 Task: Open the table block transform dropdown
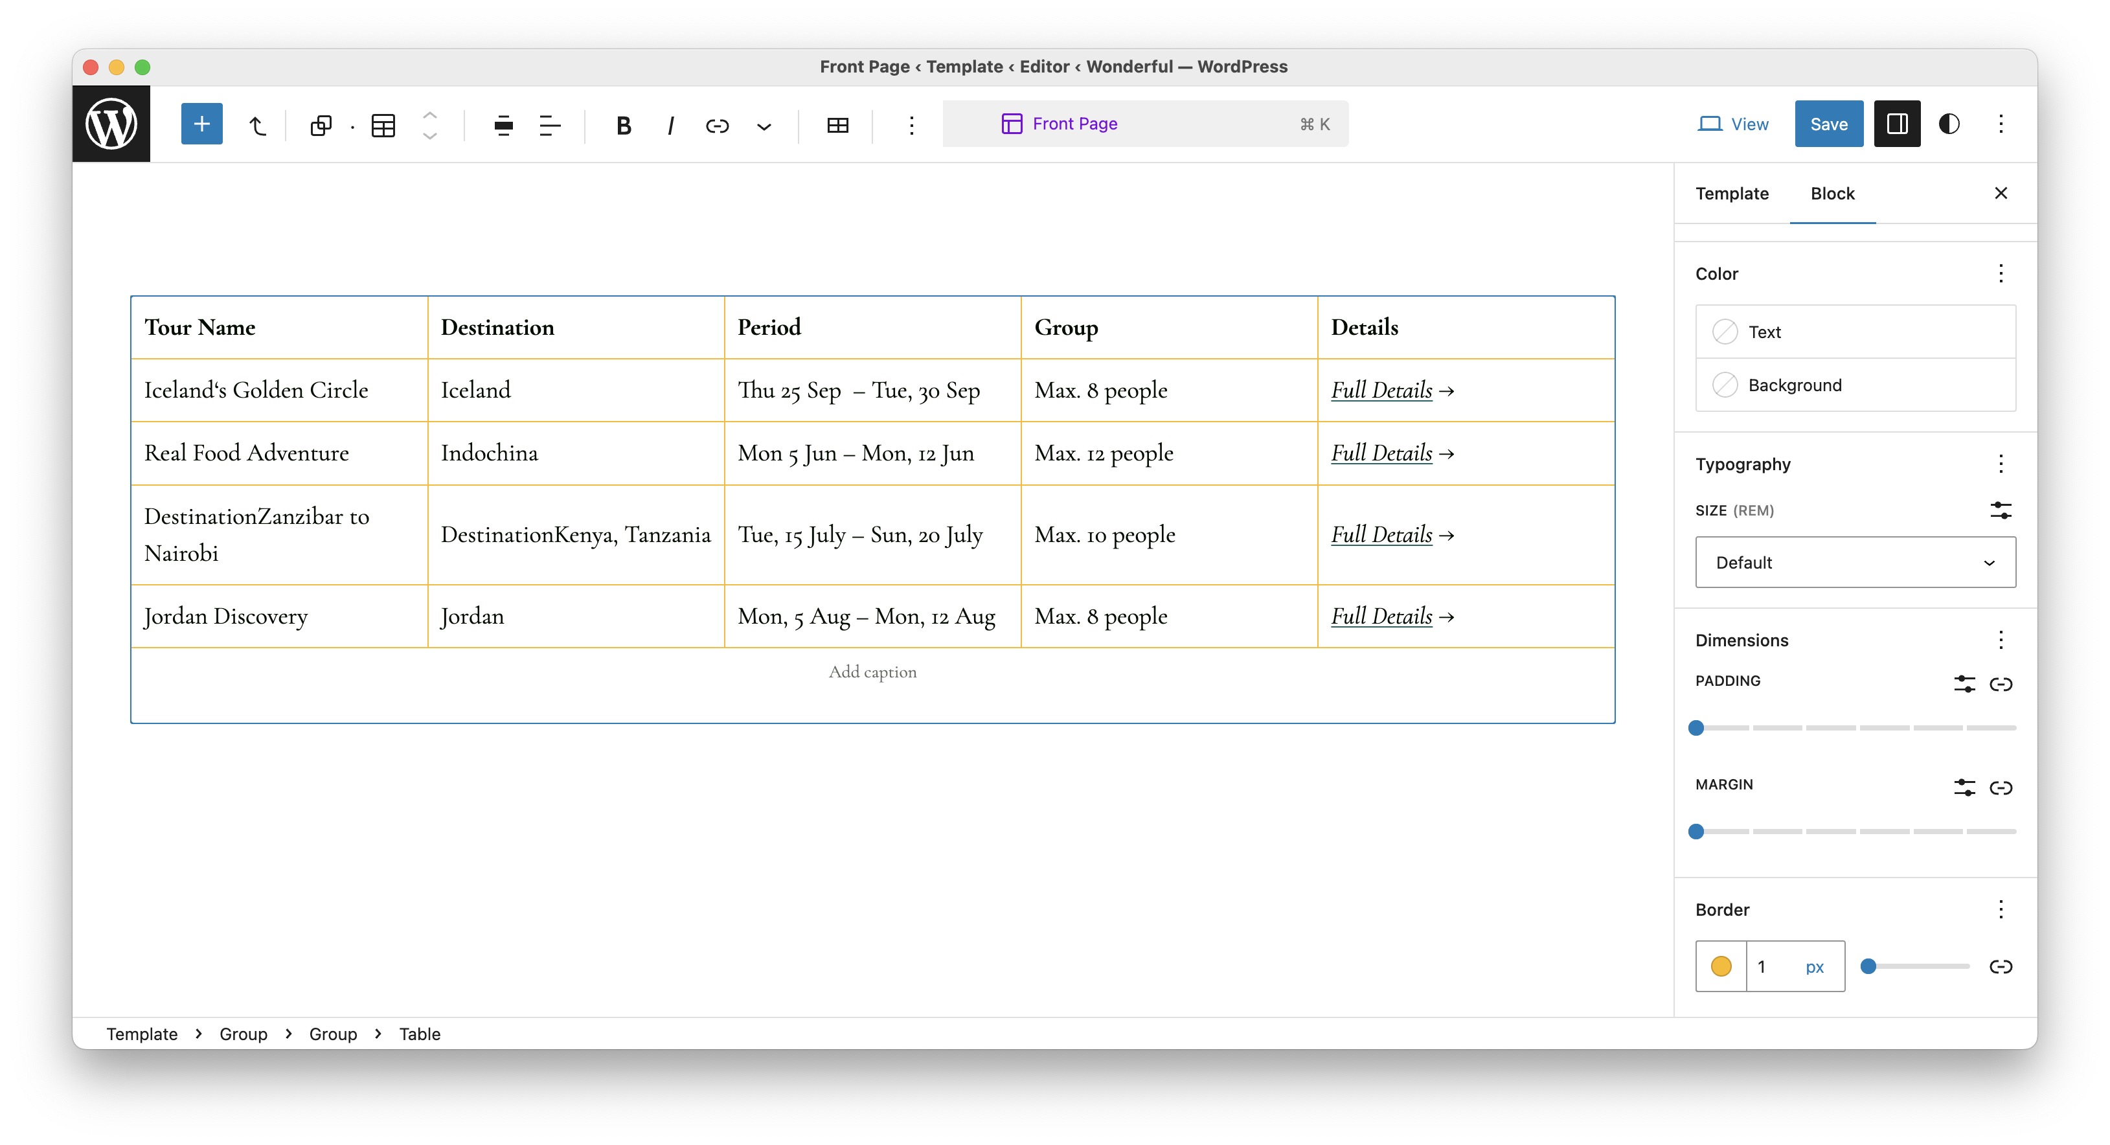[x=383, y=125]
